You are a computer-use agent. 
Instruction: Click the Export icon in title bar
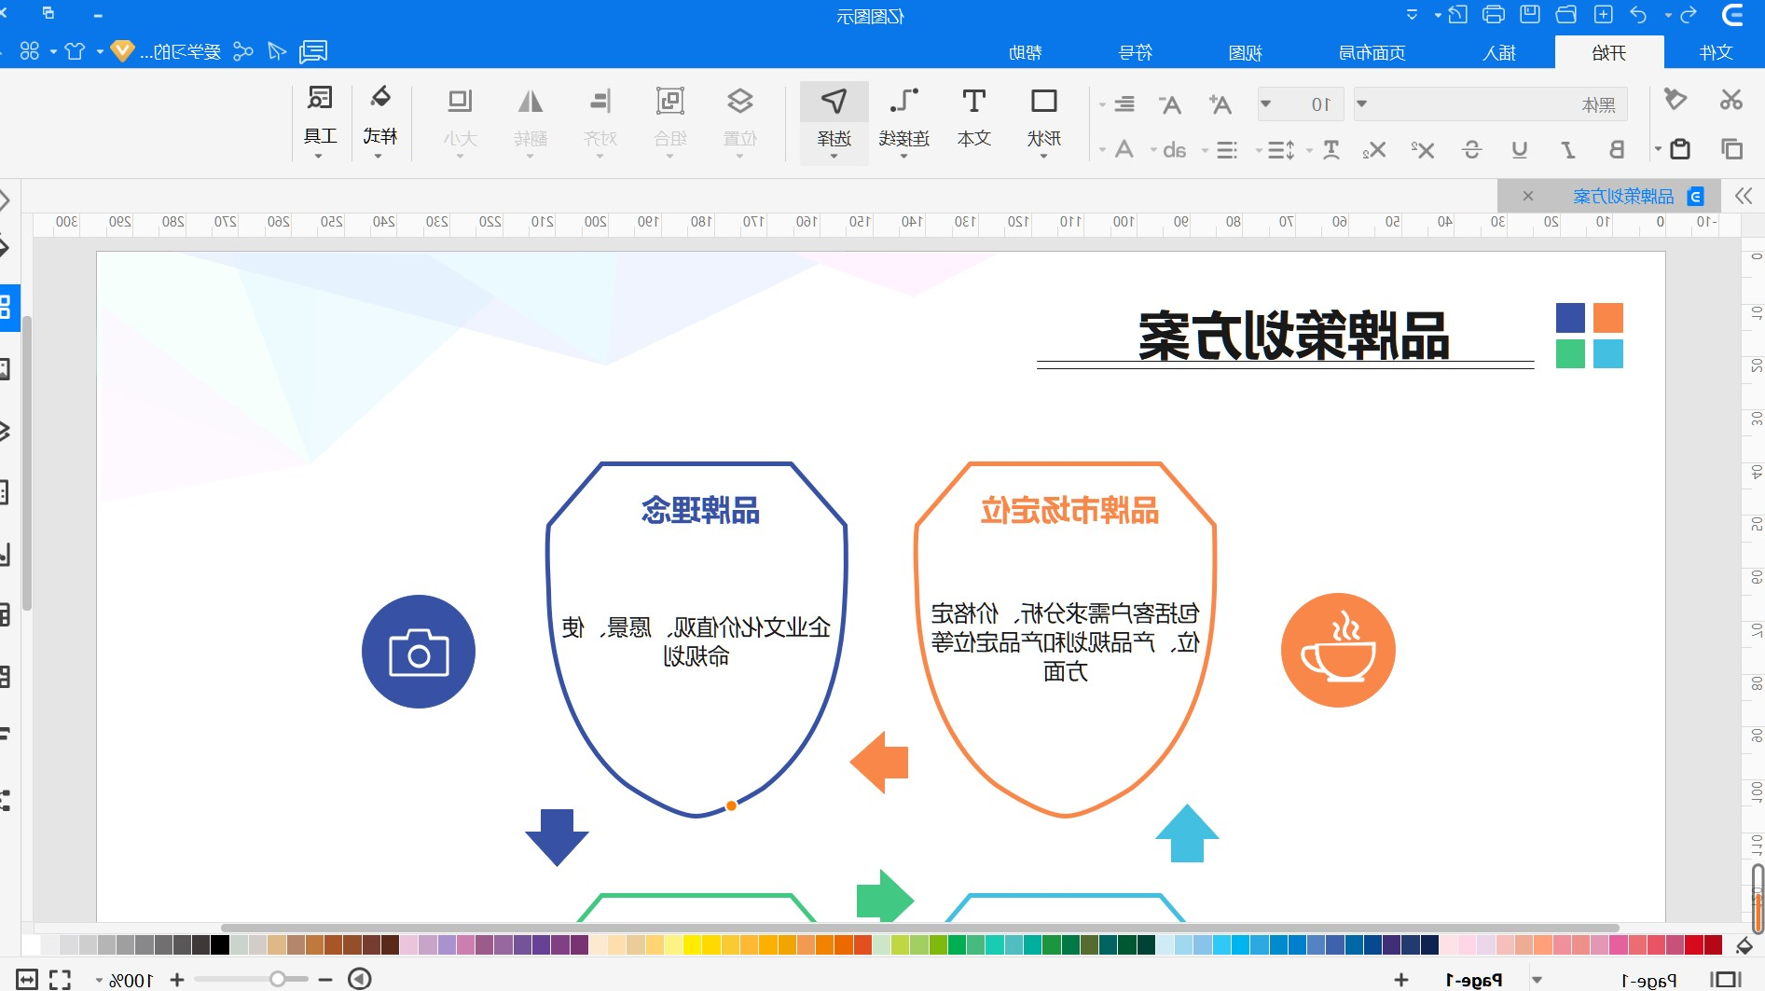[1457, 15]
